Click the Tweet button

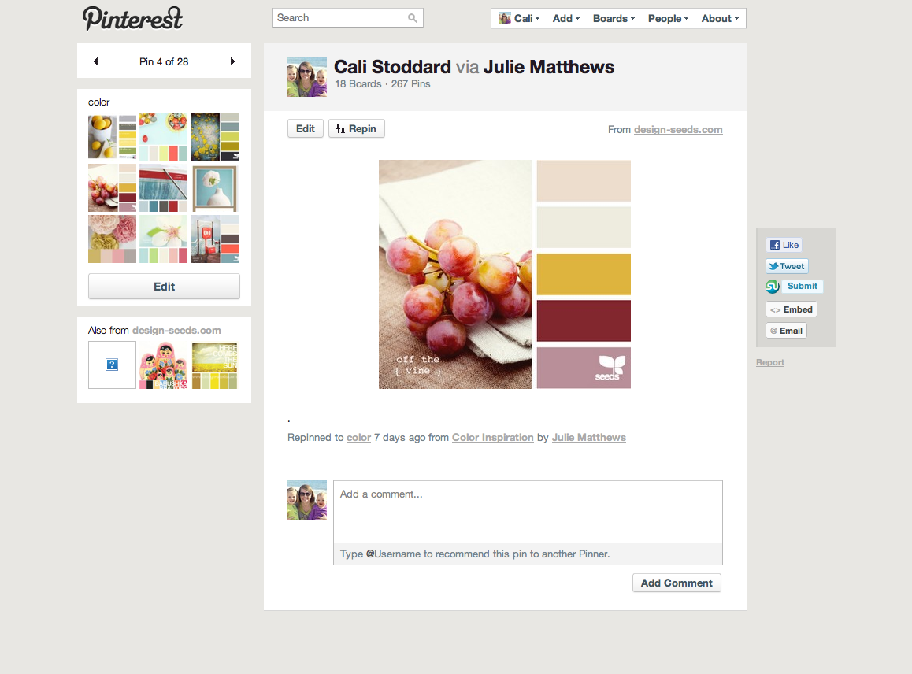point(787,266)
